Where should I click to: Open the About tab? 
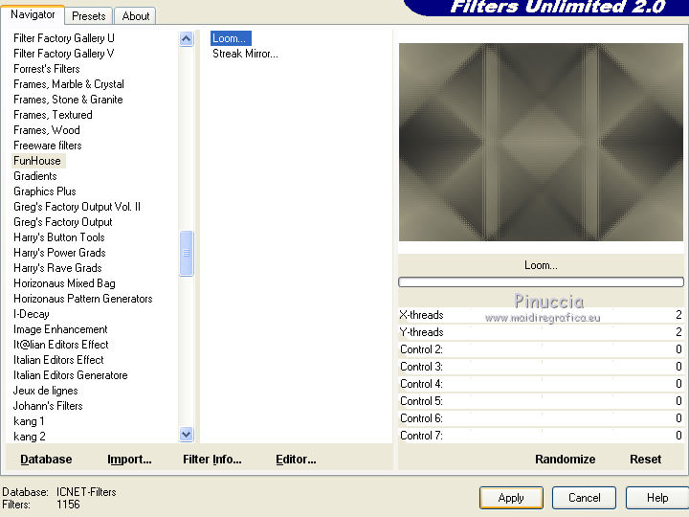pyautogui.click(x=136, y=16)
